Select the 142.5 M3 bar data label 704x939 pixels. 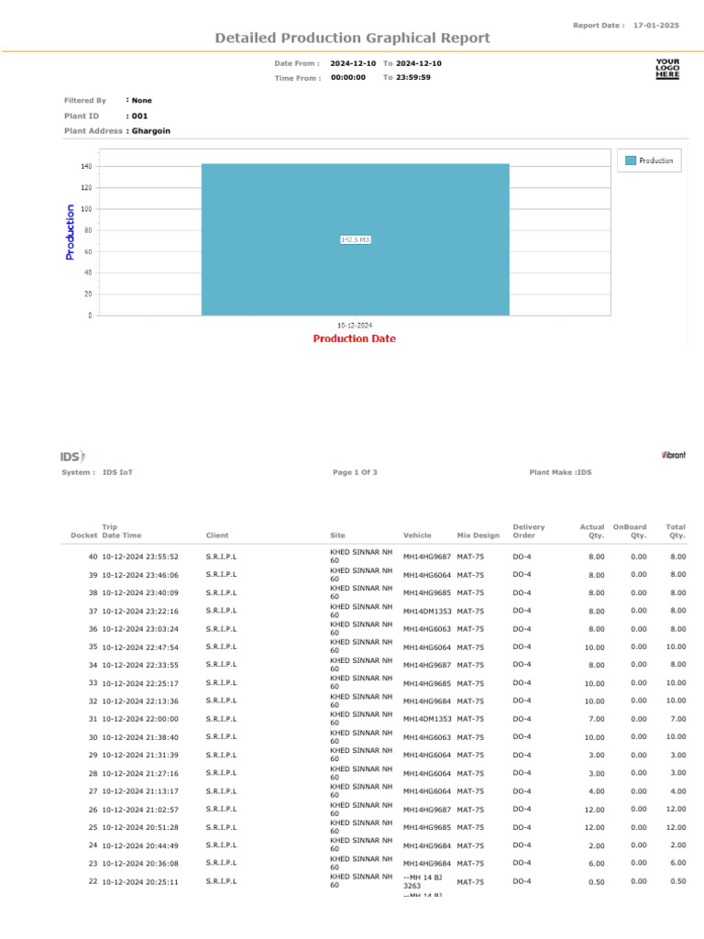(x=355, y=239)
